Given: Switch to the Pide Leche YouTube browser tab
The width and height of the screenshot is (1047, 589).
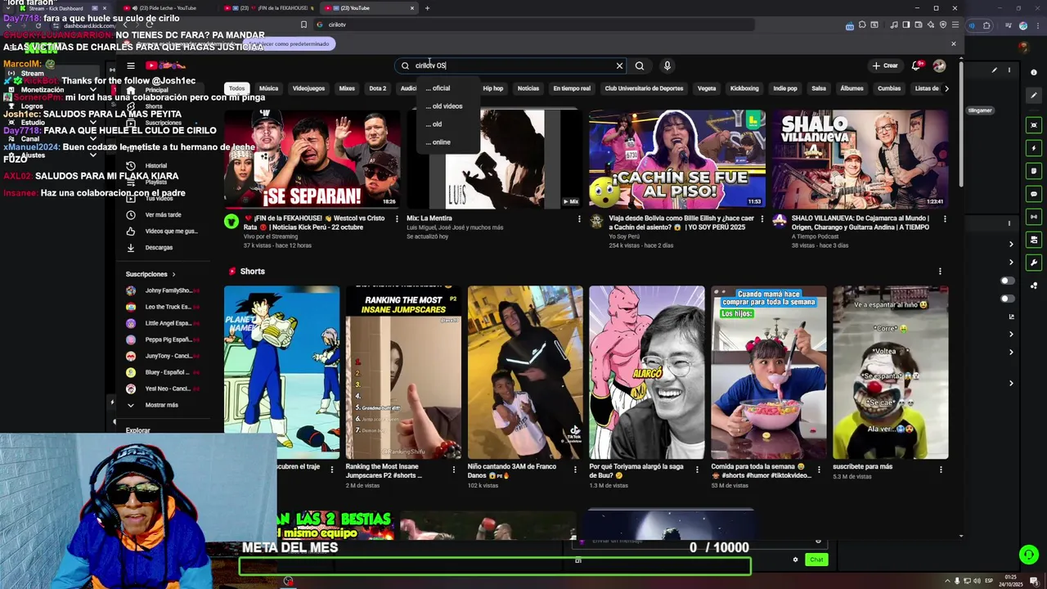Looking at the screenshot, I should pos(167,8).
